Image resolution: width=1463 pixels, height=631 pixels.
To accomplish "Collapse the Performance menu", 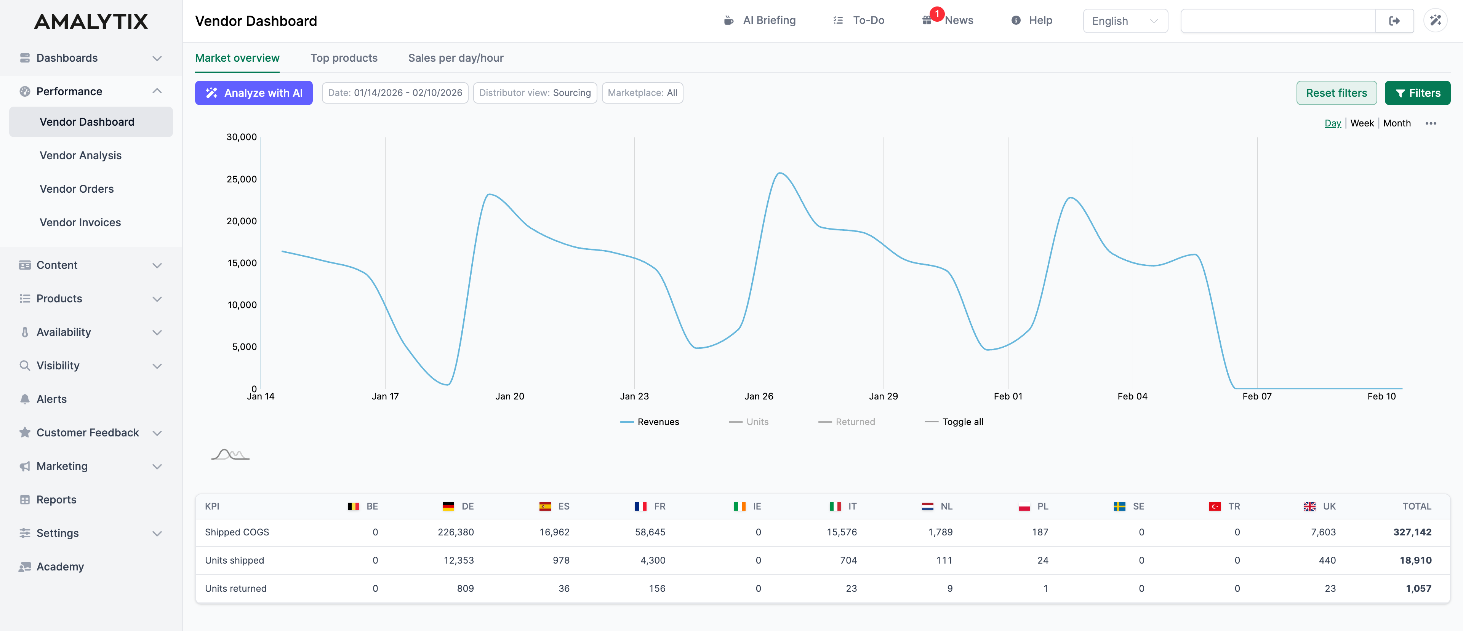I will (x=157, y=91).
